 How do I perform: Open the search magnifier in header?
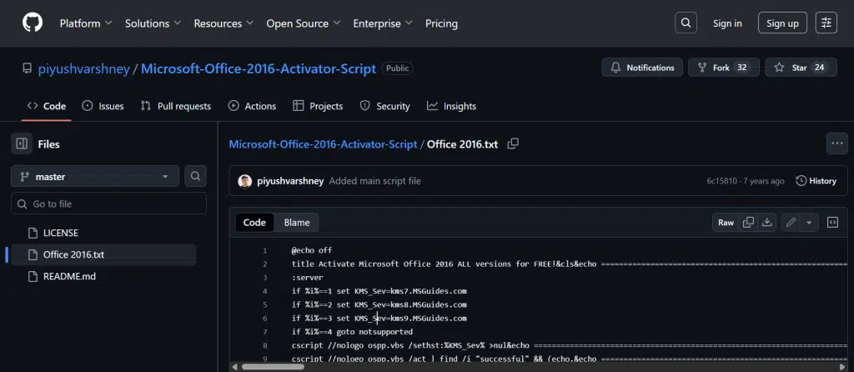coord(685,23)
